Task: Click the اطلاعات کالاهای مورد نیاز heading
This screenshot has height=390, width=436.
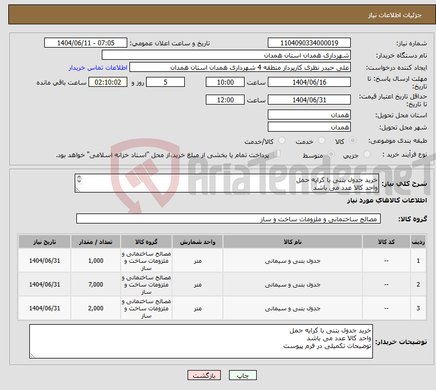Action: point(387,200)
